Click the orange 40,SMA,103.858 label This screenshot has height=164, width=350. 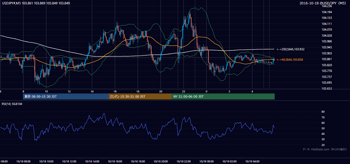pyautogui.click(x=289, y=59)
